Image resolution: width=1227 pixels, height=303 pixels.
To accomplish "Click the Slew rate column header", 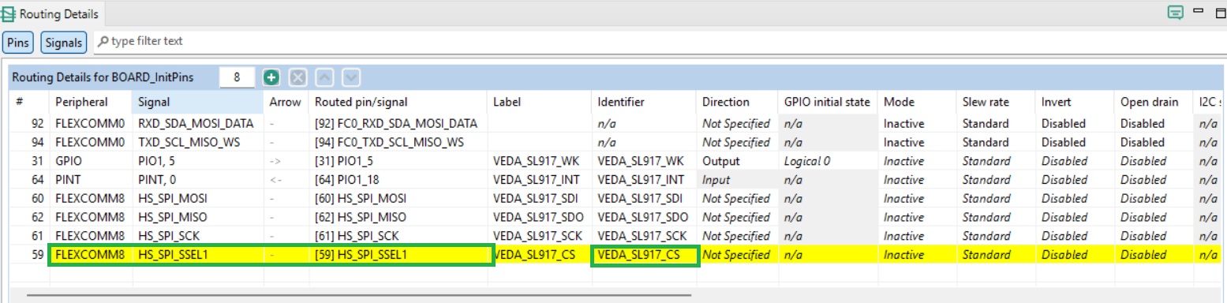I will coord(997,102).
